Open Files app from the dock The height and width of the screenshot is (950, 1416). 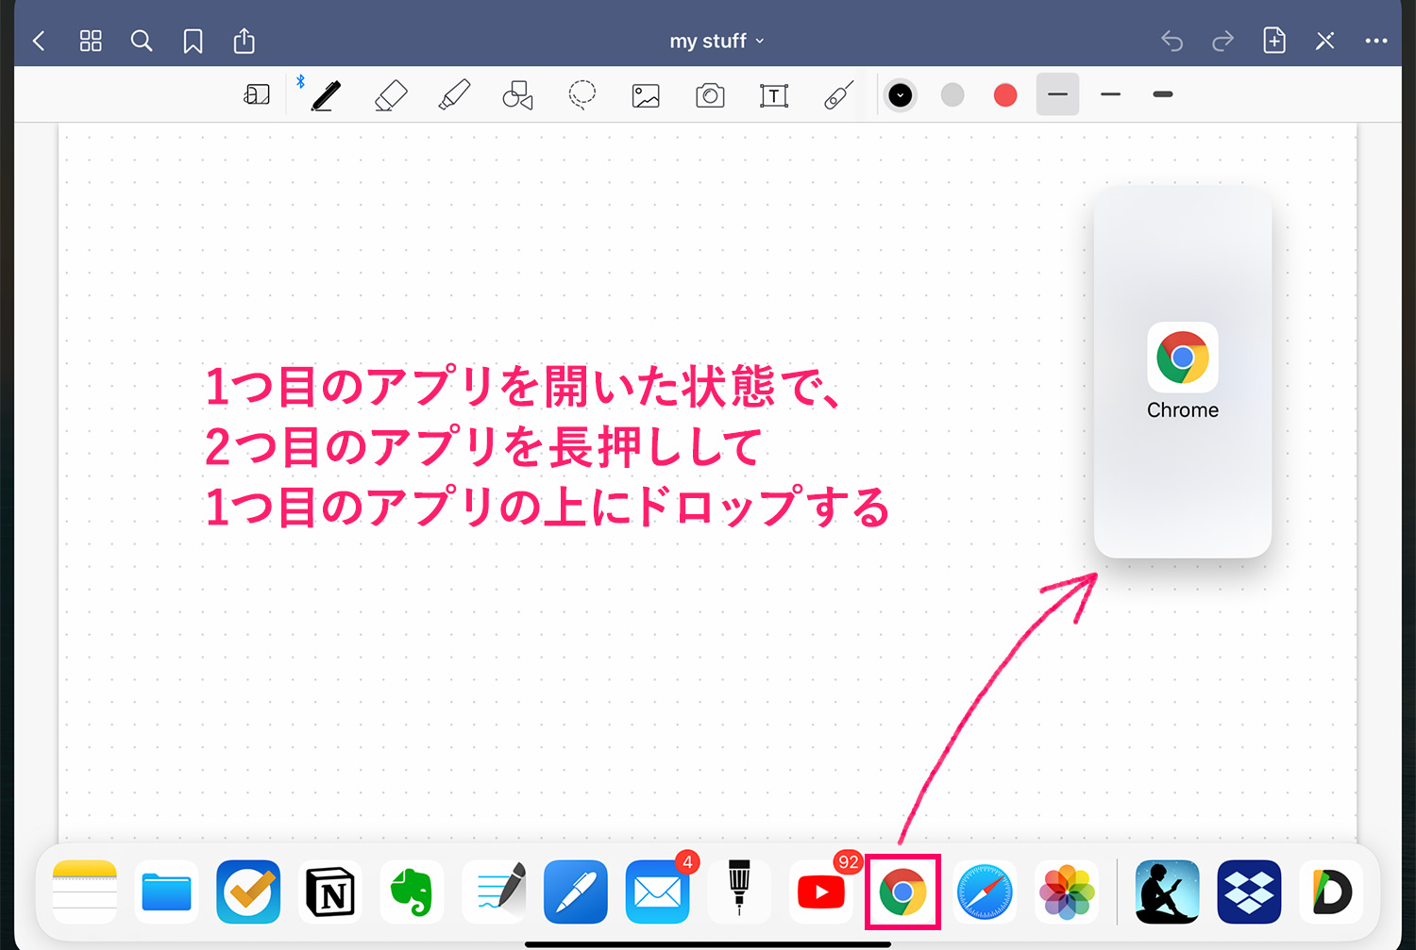[x=167, y=892]
